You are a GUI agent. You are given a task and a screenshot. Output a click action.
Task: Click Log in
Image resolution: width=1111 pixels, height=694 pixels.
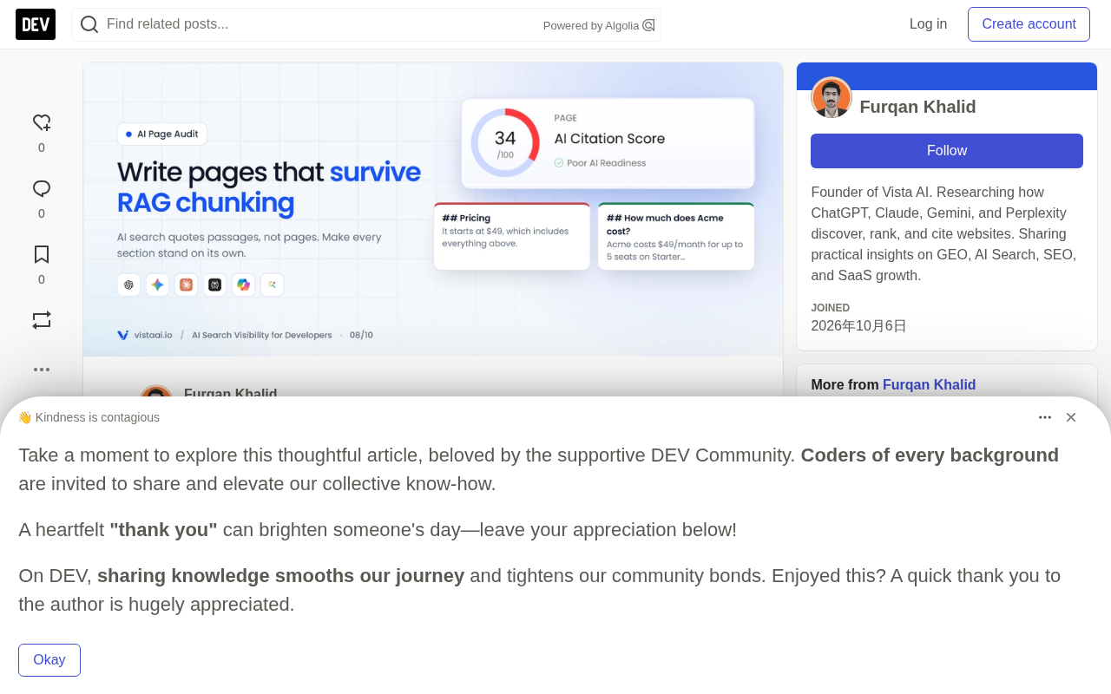928,24
